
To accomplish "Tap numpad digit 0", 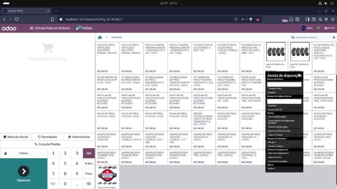I will [65, 184].
